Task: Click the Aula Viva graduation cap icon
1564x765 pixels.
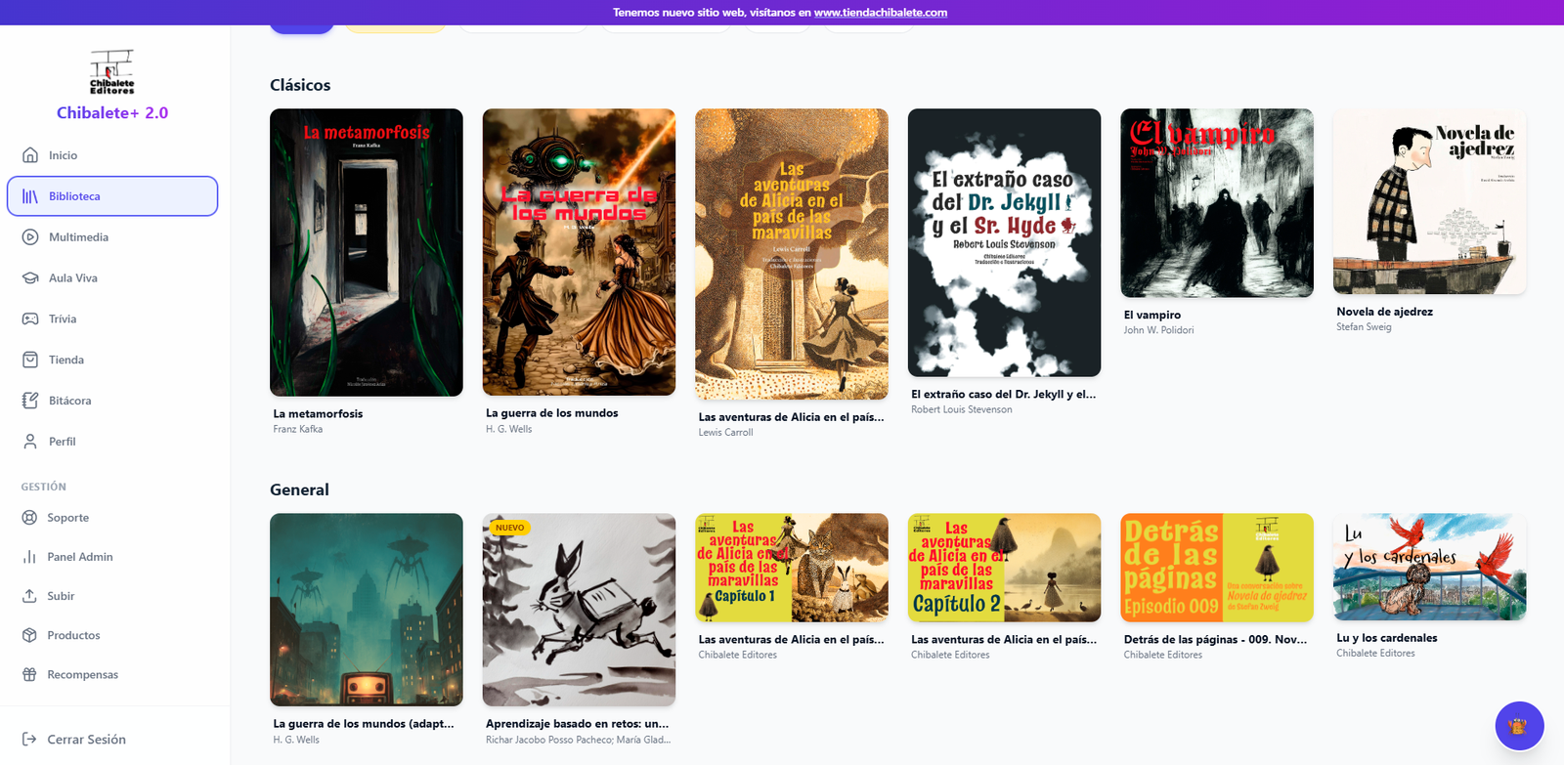Action: click(x=30, y=278)
